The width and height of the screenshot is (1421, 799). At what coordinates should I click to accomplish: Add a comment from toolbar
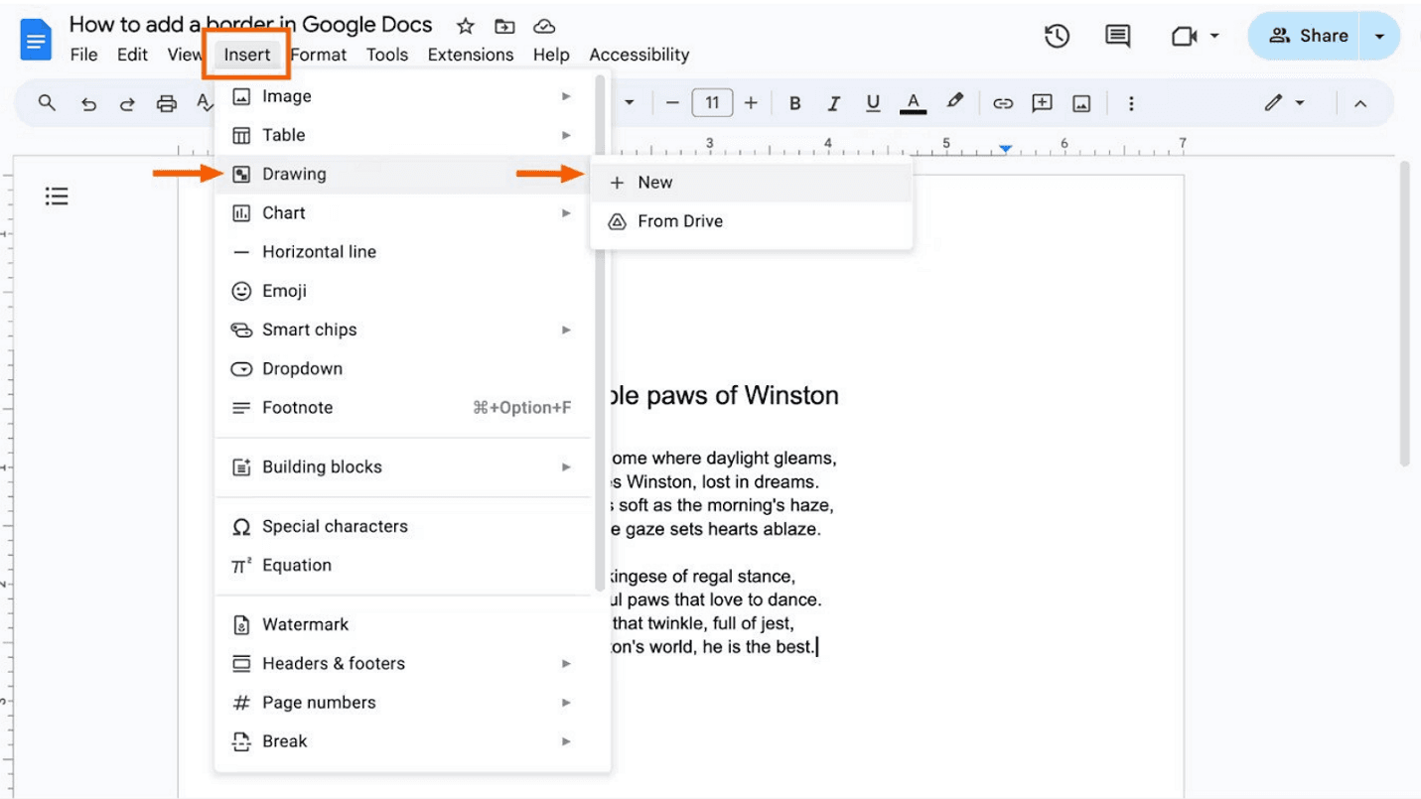(1042, 103)
